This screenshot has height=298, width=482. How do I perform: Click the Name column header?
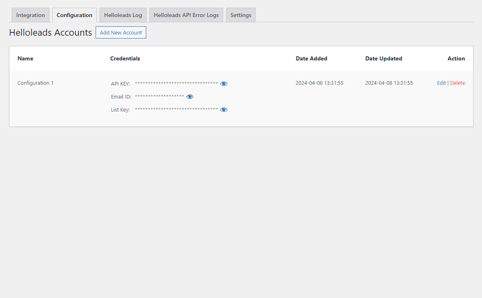(x=25, y=58)
